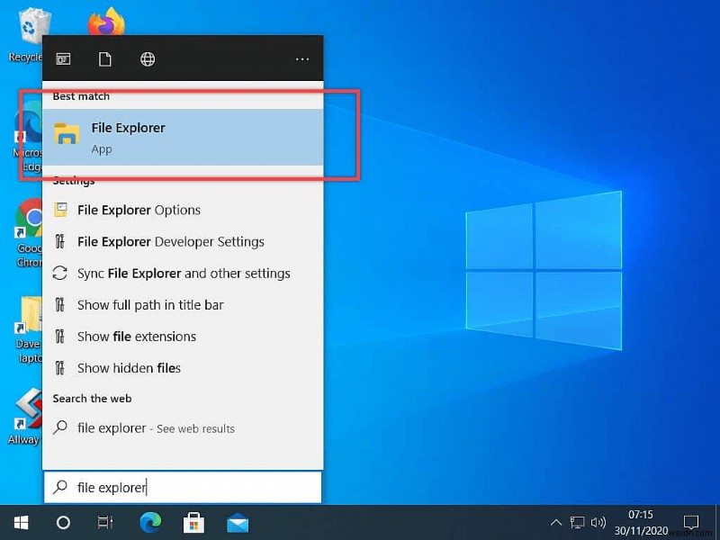Viewport: 720px width, 540px height.
Task: Click the search input box
Action: tap(180, 487)
